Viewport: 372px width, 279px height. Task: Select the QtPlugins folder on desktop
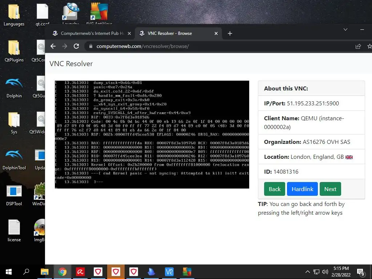click(x=14, y=51)
